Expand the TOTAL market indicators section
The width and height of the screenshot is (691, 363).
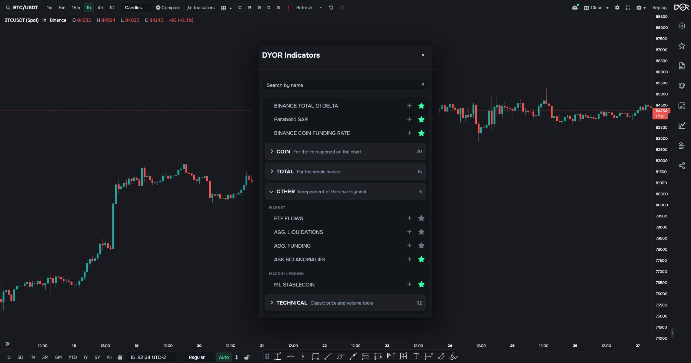[x=345, y=172]
